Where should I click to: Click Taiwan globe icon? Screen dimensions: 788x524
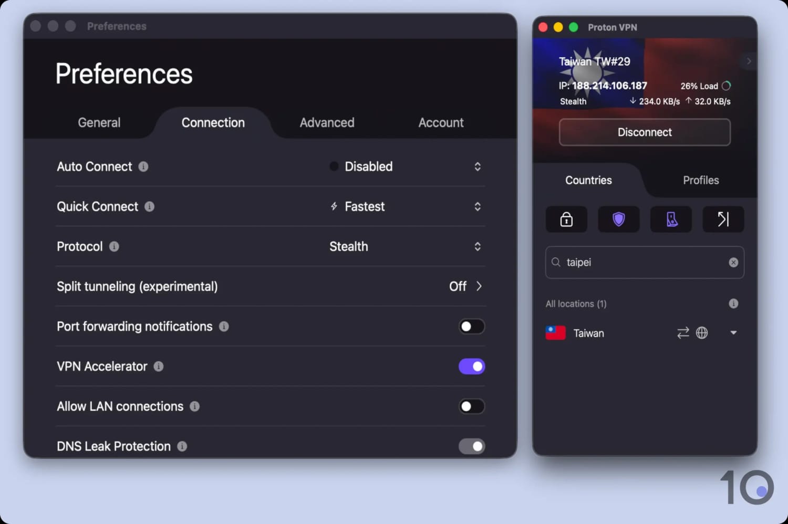click(702, 333)
